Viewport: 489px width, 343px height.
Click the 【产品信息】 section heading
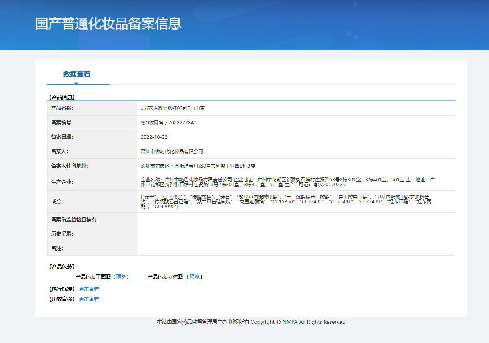click(62, 97)
